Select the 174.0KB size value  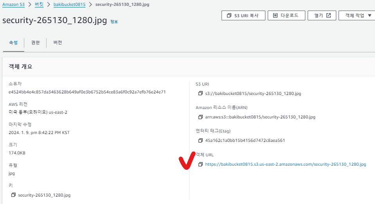[17, 153]
